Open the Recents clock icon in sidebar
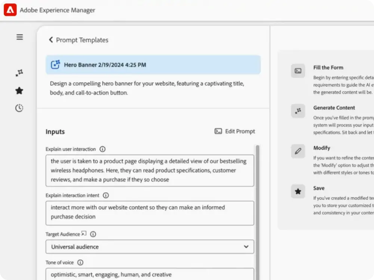Image resolution: width=374 pixels, height=280 pixels. point(19,108)
